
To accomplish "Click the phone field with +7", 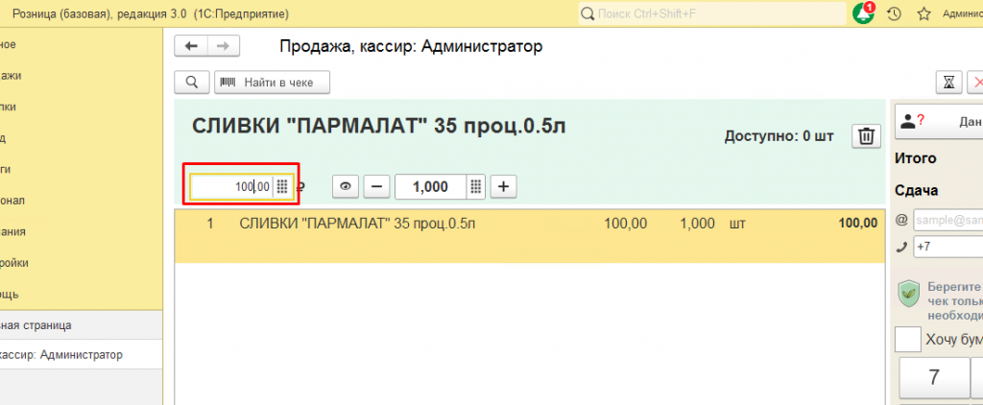I will pos(947,247).
